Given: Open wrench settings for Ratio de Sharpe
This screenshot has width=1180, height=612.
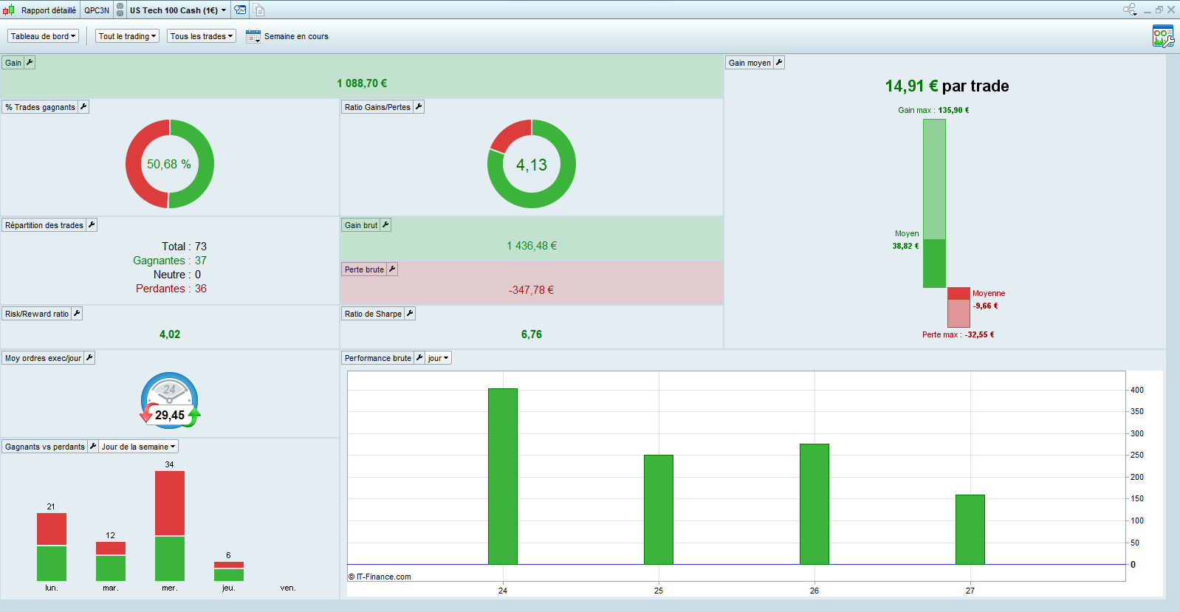Looking at the screenshot, I should tap(410, 314).
